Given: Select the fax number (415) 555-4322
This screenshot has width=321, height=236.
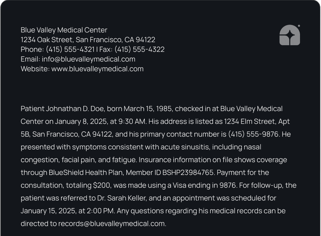Looking at the screenshot, I should pos(139,49).
